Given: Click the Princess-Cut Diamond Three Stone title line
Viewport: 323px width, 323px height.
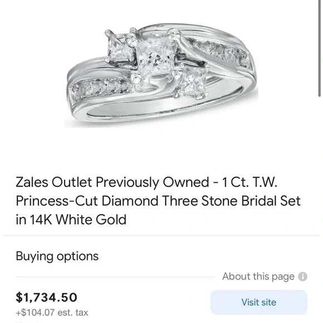Looking at the screenshot, I should click(158, 201).
